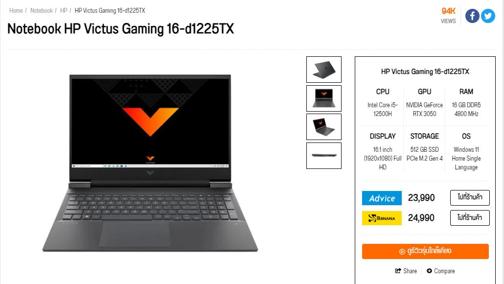
Task: Go to the Banana store button
Action: tap(470, 218)
